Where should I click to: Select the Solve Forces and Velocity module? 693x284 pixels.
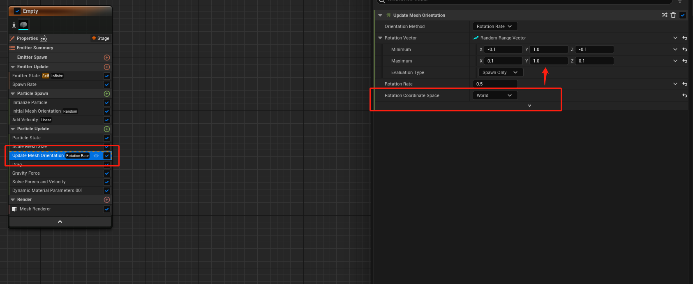tap(39, 182)
